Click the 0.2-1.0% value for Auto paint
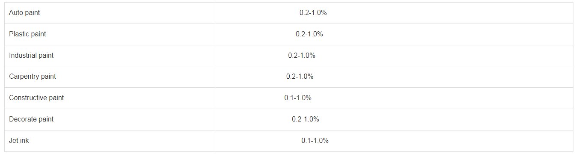This screenshot has height=154, width=579. click(313, 13)
